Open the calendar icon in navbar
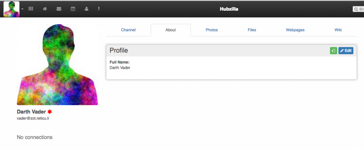This screenshot has height=149, width=364. [x=73, y=9]
